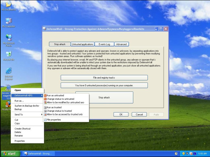
Task: Click DefenseWall taskbar button
Action: click(x=39, y=154)
